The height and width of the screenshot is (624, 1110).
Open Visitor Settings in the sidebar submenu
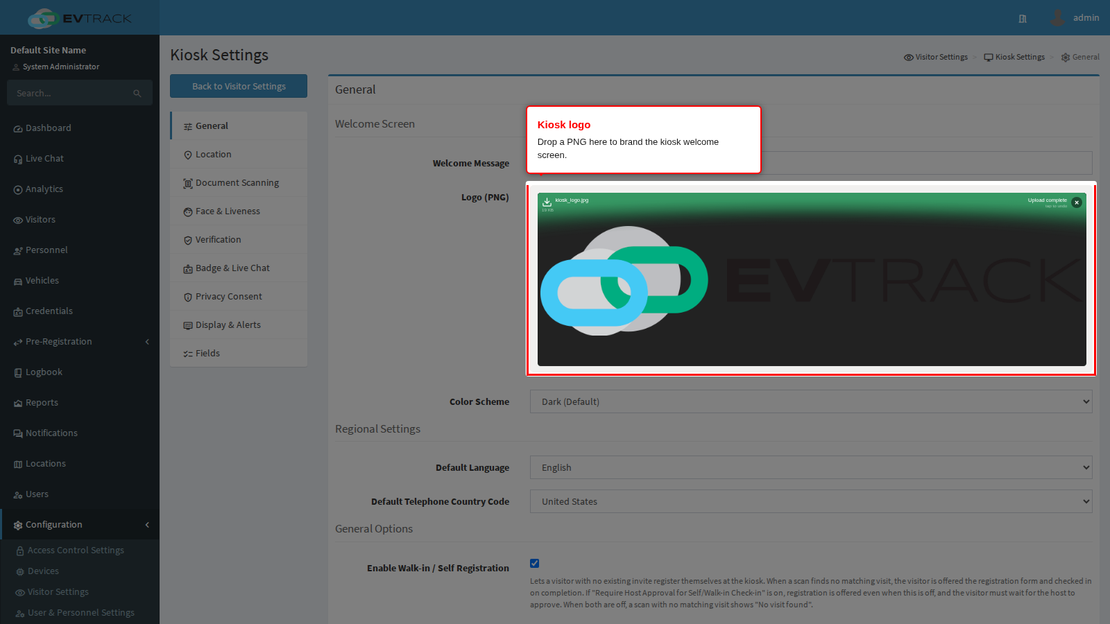pos(58,592)
